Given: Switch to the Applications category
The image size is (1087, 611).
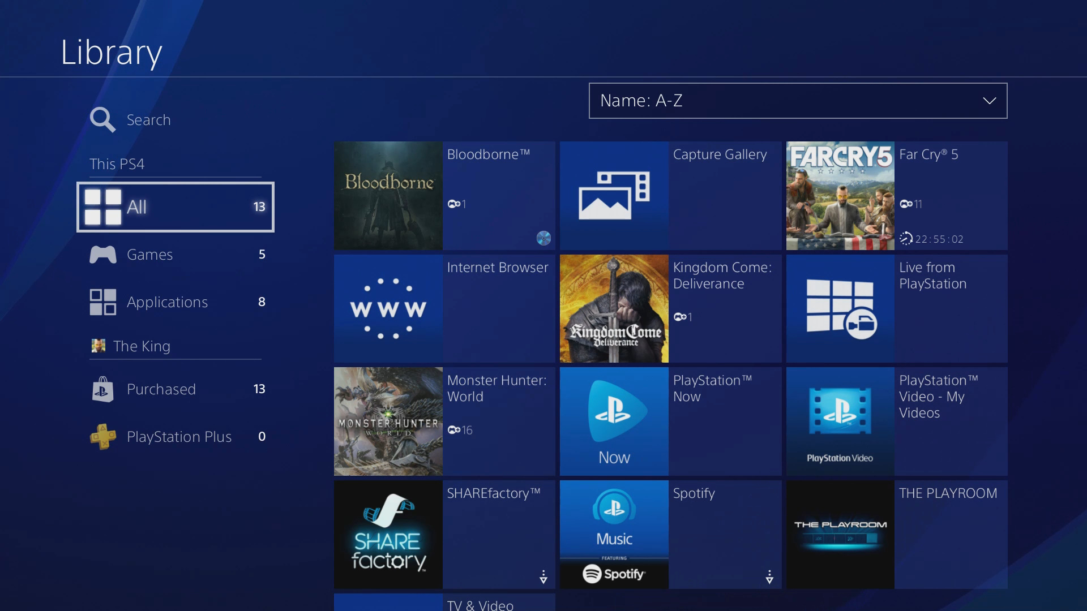Looking at the screenshot, I should (x=168, y=302).
